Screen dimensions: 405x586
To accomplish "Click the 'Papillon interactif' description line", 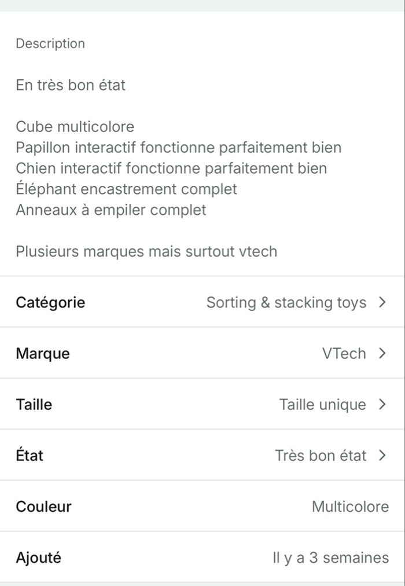I will point(178,148).
